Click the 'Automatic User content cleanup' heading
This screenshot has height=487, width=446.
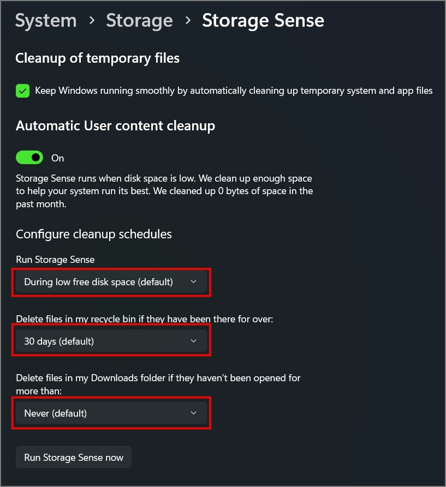coord(115,126)
